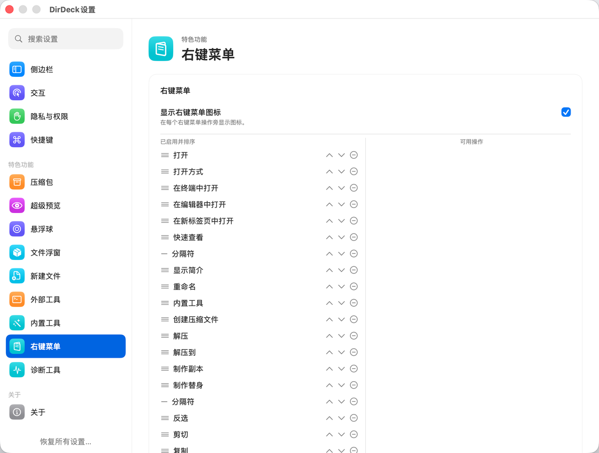Open the 外部工具 terminal icon
599x453 pixels.
coord(17,299)
